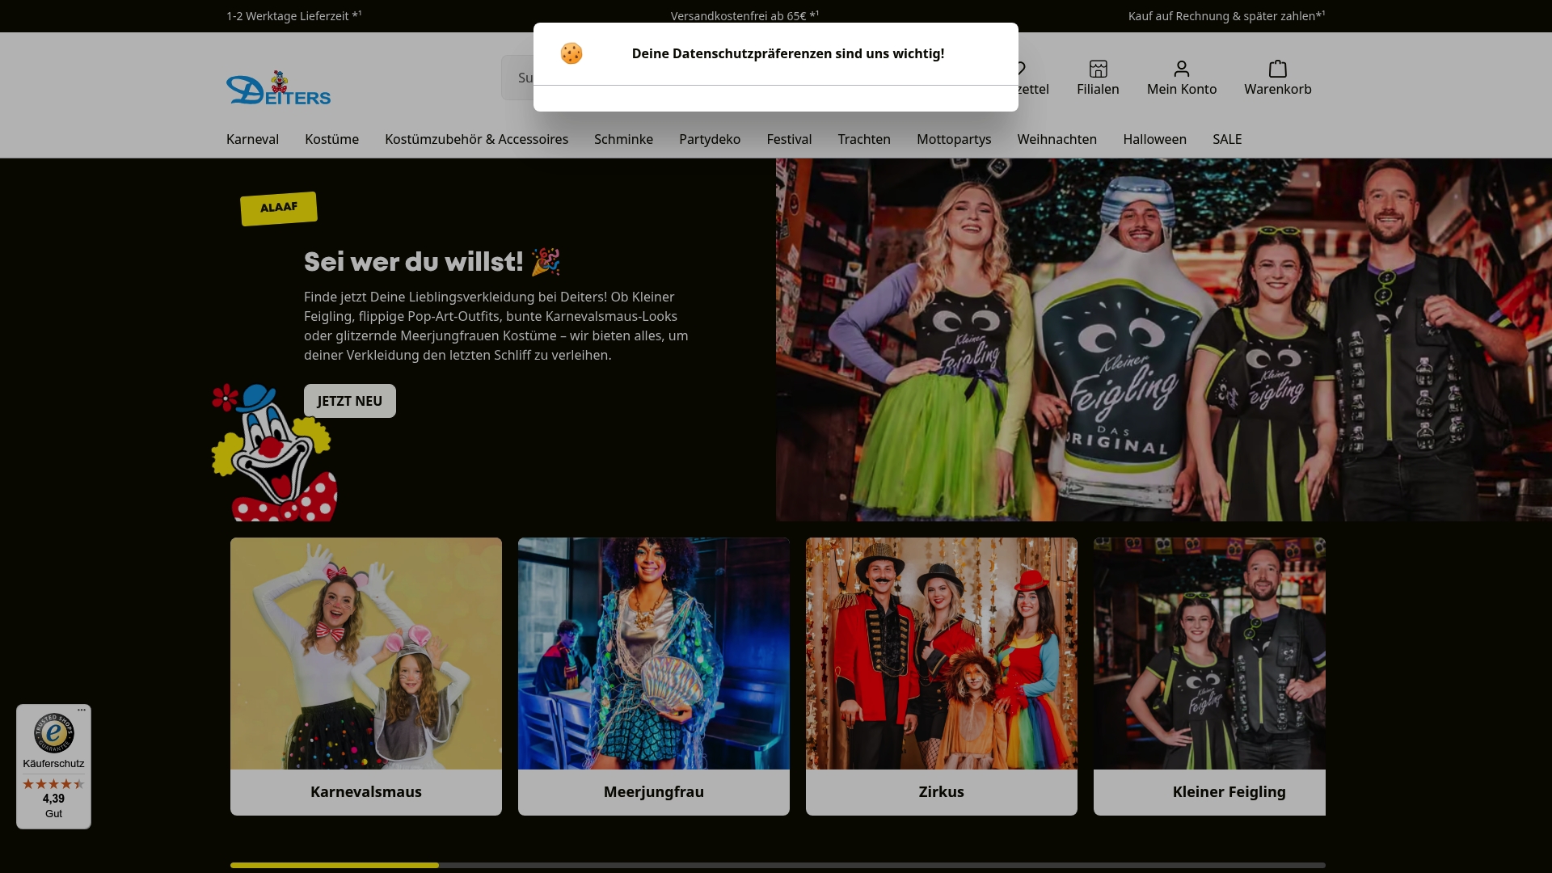Open the Mein Konto account icon
The width and height of the screenshot is (1552, 873).
(x=1182, y=69)
